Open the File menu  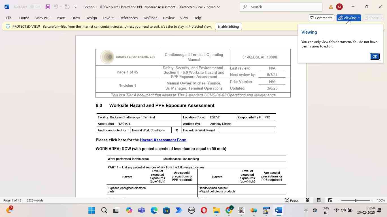[x=9, y=18]
